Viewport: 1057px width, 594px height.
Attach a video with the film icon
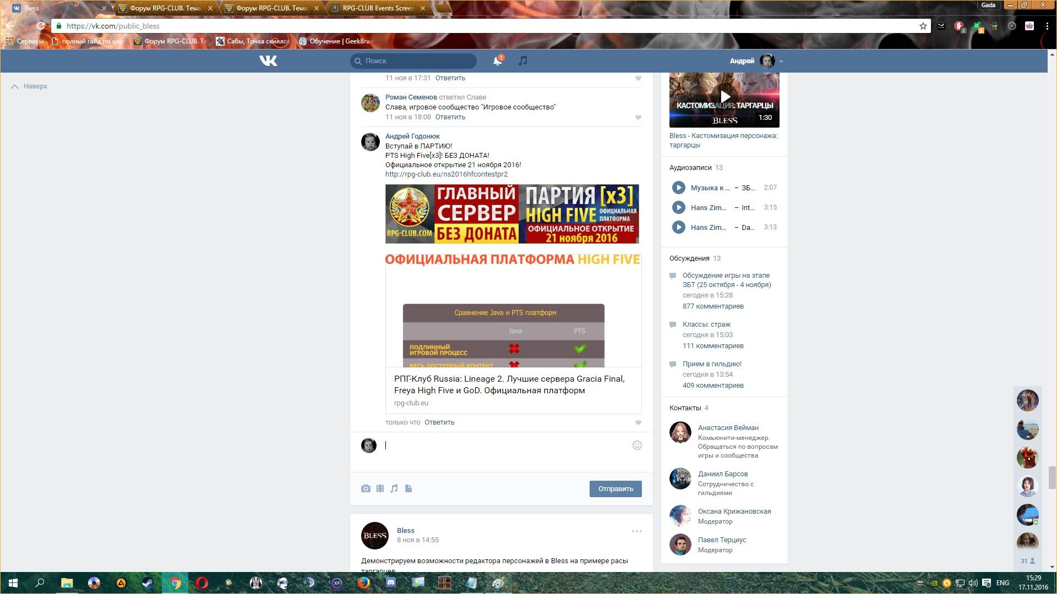point(380,488)
